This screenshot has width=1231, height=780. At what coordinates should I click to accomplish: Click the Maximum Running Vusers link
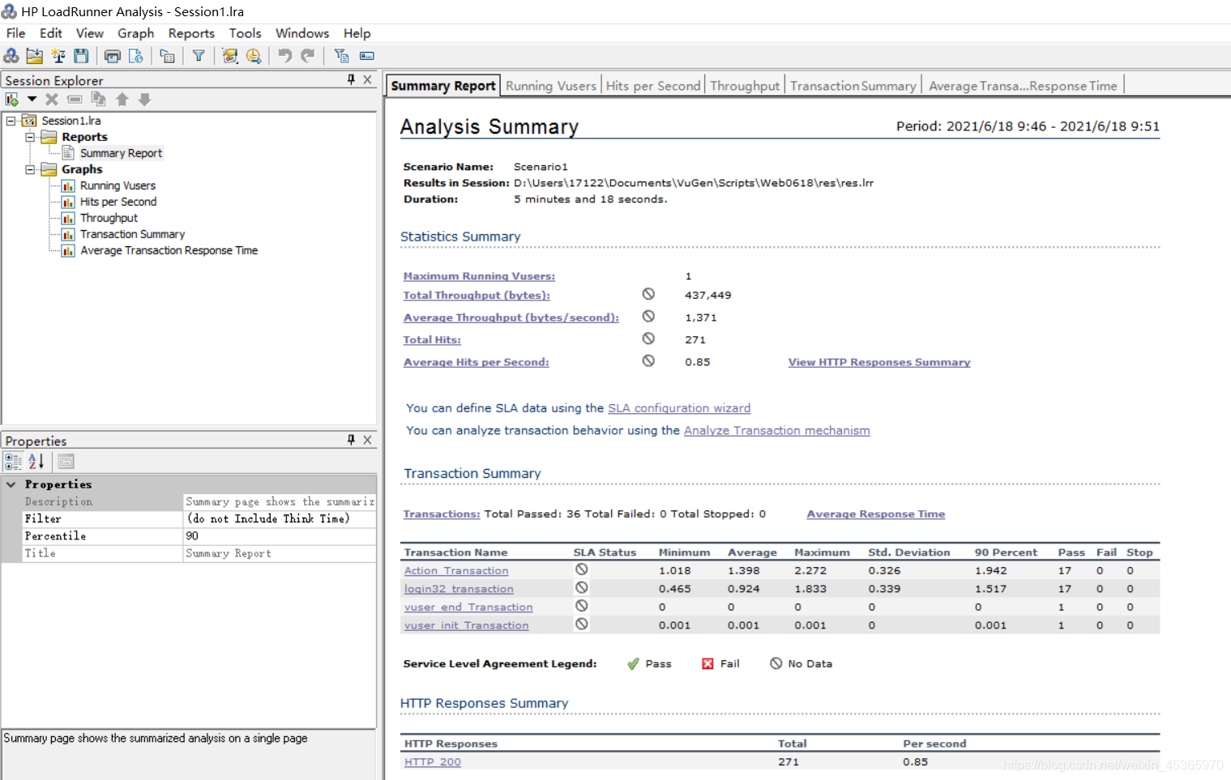[479, 276]
